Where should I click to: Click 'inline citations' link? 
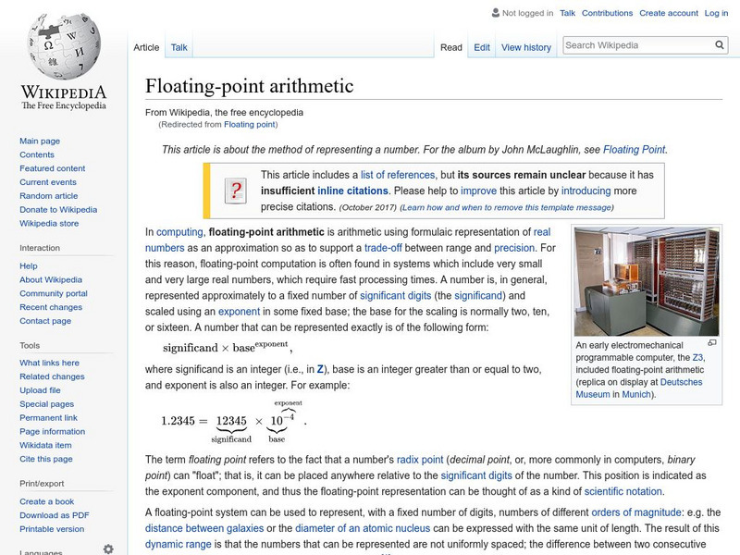[352, 191]
